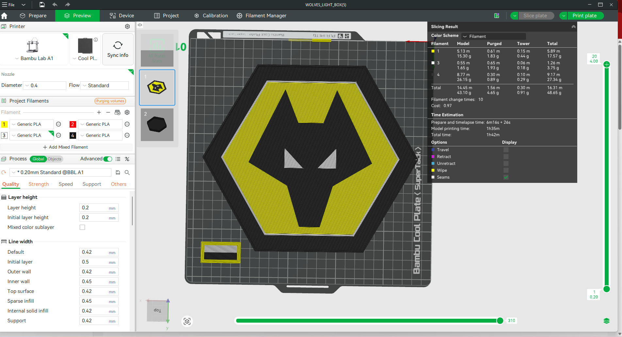Click the AMS filament sync icon

pyautogui.click(x=118, y=112)
